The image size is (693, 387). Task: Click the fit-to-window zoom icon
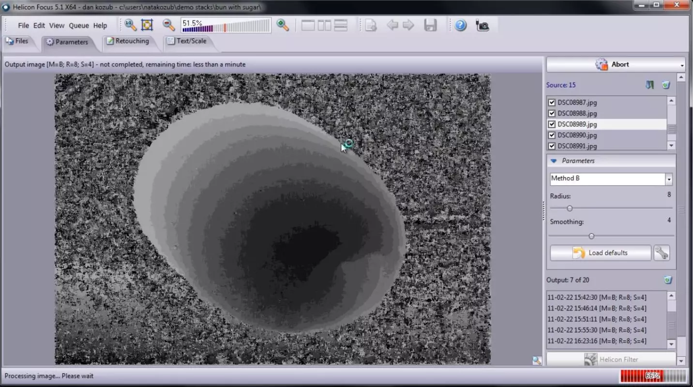[147, 25]
